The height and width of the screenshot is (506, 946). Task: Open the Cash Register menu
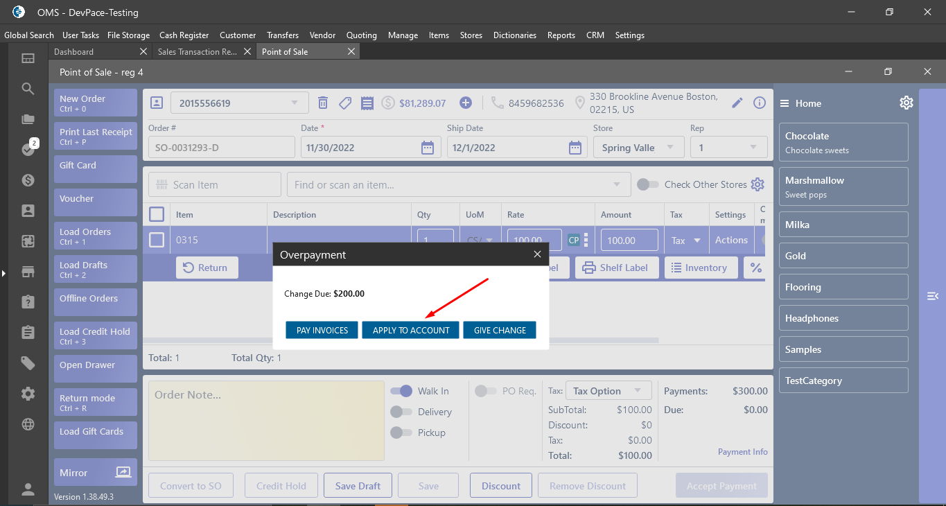pos(184,35)
